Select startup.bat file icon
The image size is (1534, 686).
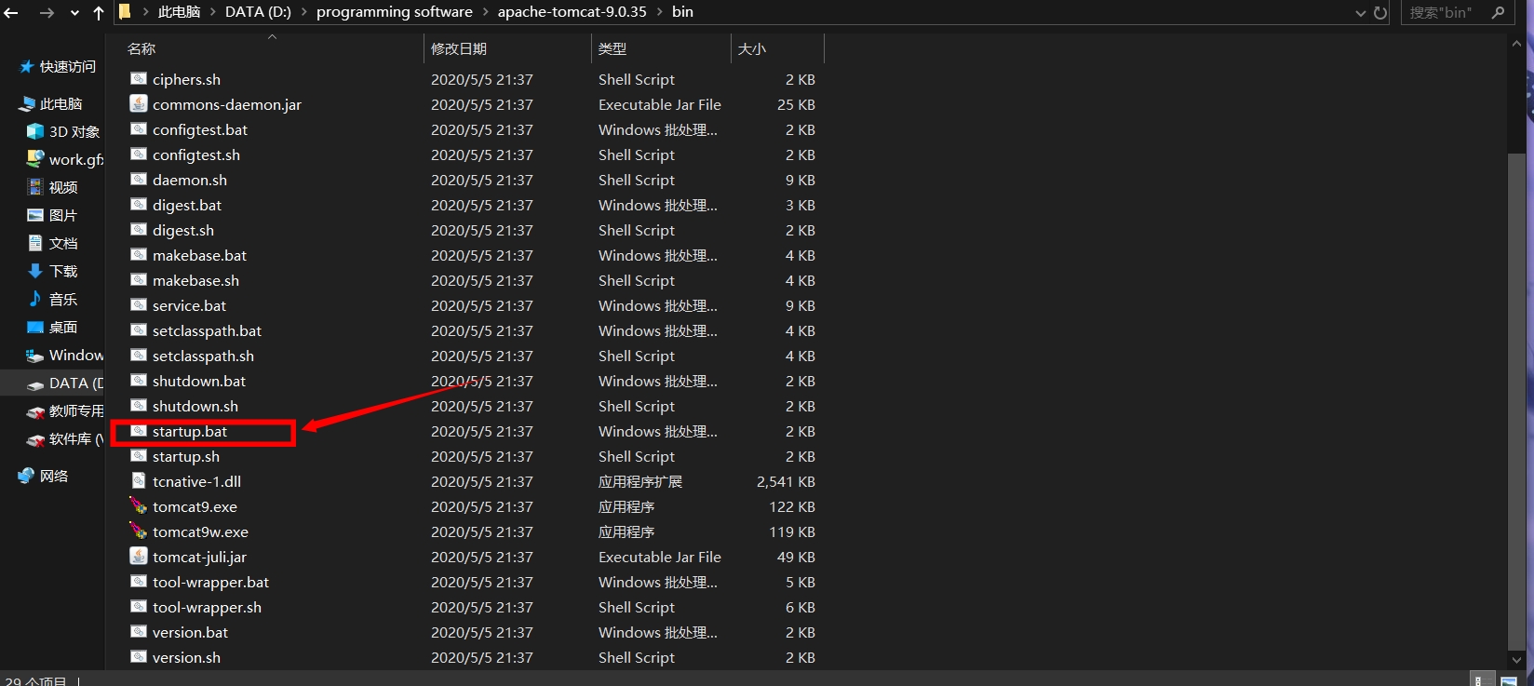point(139,431)
